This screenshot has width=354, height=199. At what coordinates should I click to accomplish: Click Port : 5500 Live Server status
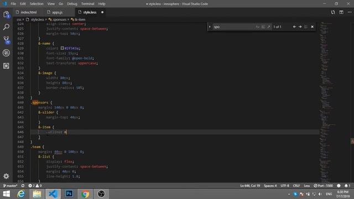pyautogui.click(x=323, y=186)
